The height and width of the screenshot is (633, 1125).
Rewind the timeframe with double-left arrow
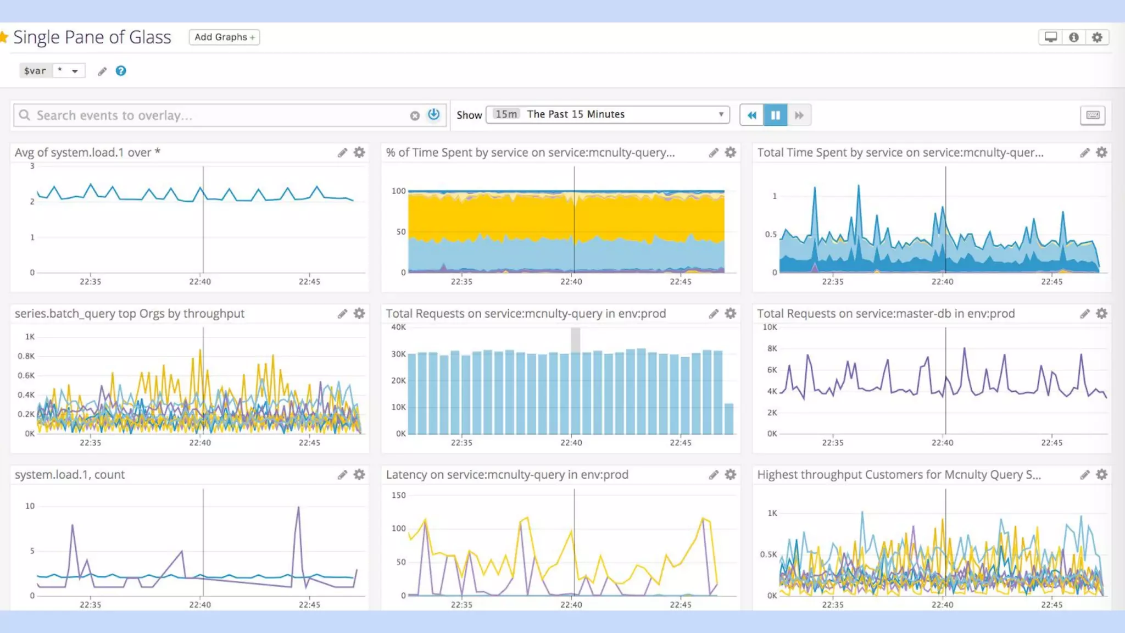pos(751,115)
